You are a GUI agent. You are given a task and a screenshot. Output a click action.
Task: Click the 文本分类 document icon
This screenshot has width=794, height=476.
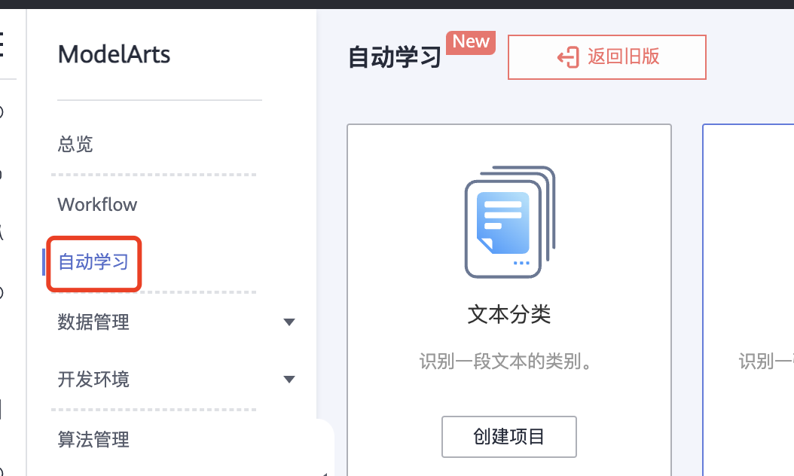click(510, 221)
